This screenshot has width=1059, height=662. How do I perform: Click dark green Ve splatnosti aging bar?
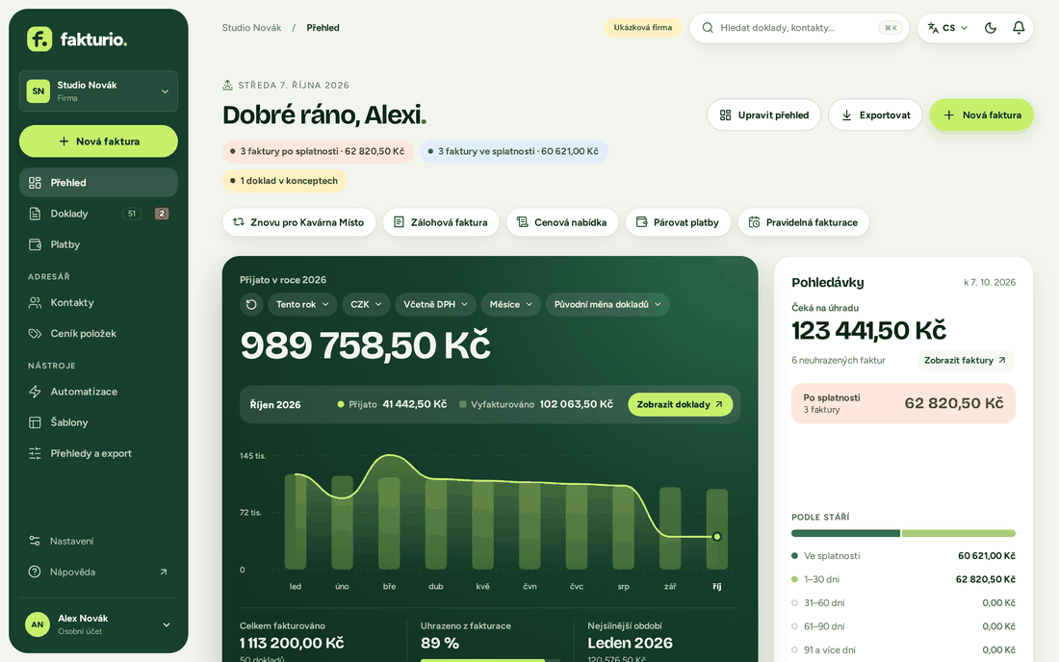845,534
